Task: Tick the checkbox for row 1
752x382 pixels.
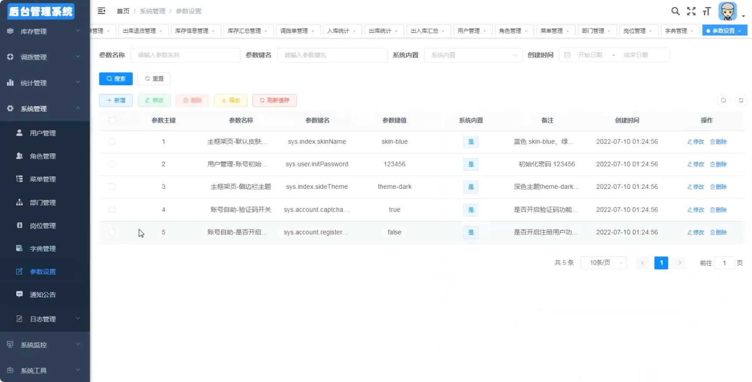Action: point(112,142)
